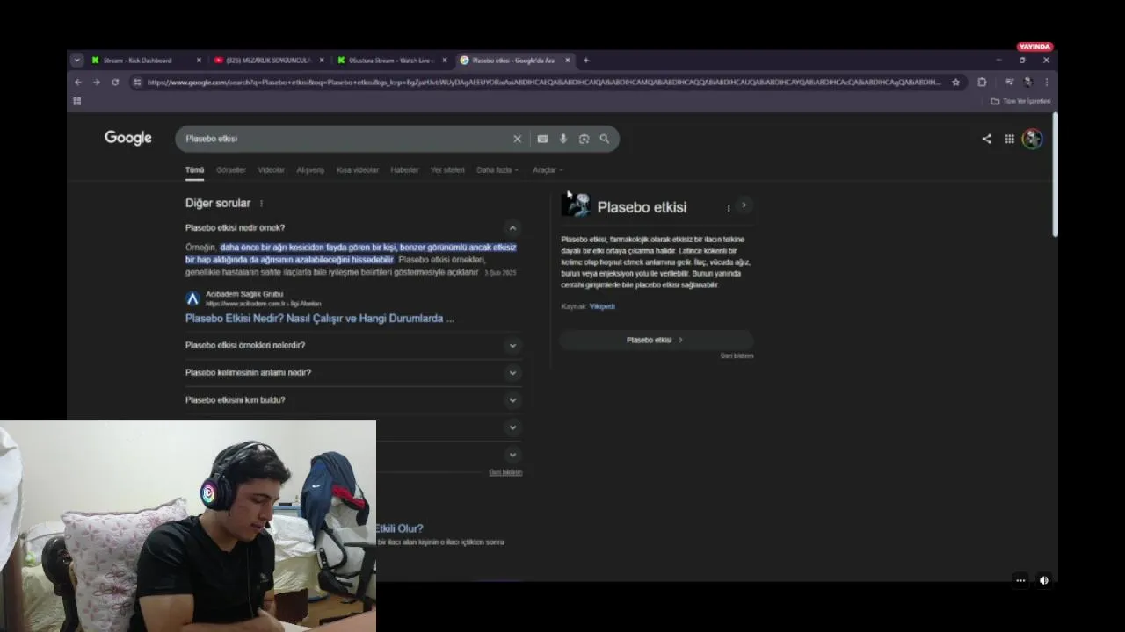This screenshot has height=632, width=1125.
Task: Open a new browser tab
Action: [586, 61]
